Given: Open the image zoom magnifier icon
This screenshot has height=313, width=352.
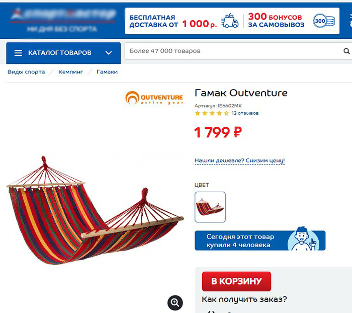Looking at the screenshot, I should [175, 302].
